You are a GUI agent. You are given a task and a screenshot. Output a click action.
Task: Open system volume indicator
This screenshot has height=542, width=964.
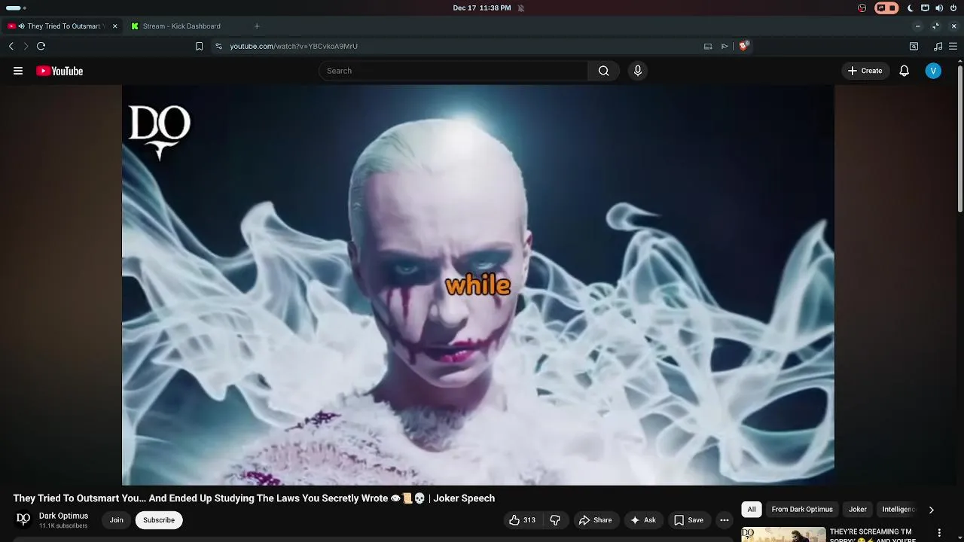[939, 8]
